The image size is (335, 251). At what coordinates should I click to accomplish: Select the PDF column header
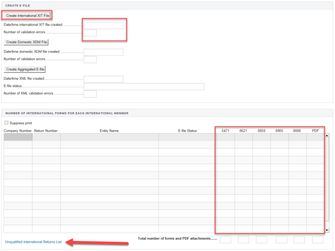pos(315,131)
